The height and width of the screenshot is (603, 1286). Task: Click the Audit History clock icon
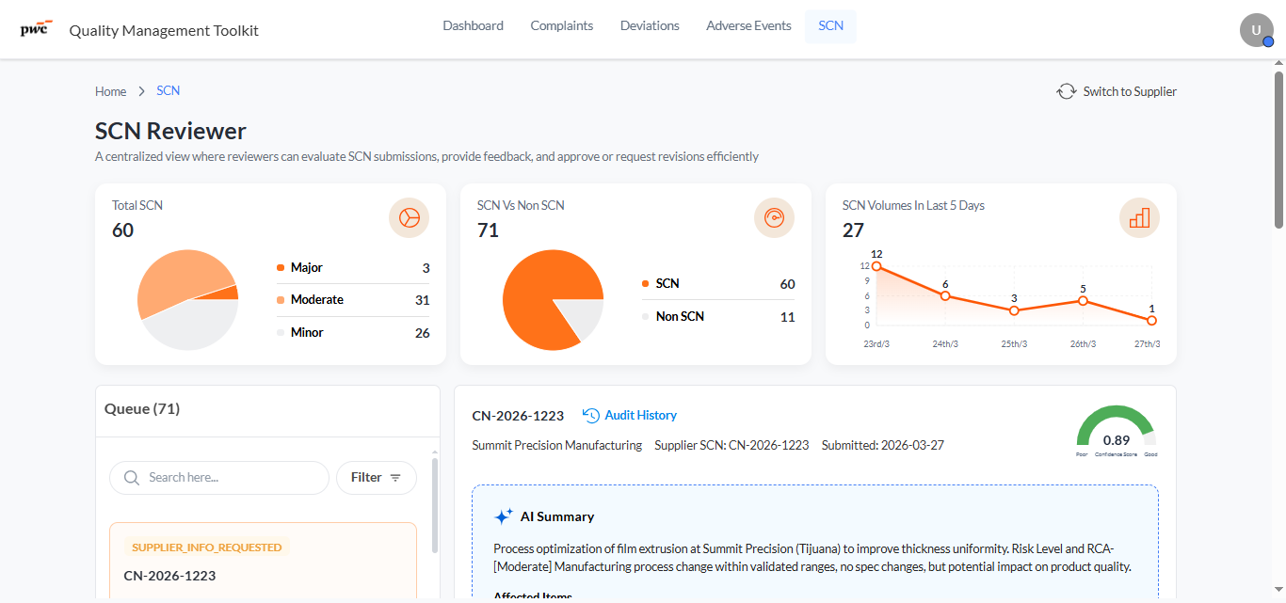[591, 415]
